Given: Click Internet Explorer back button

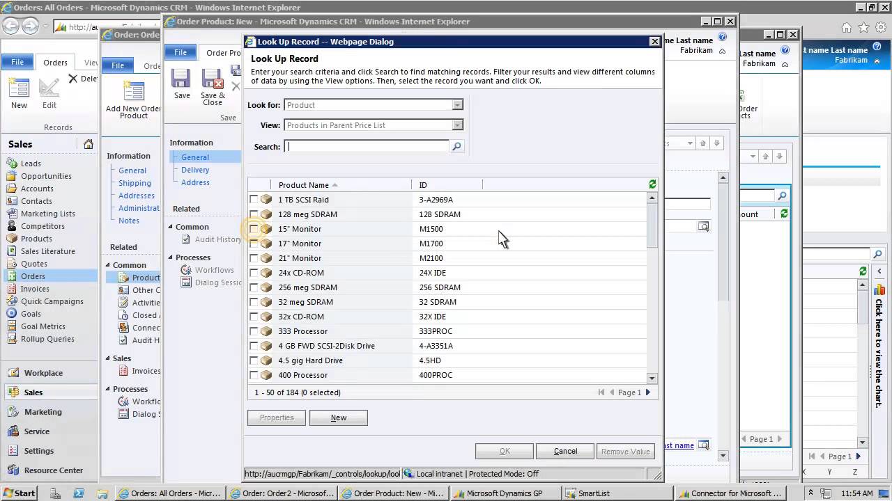Looking at the screenshot, I should click(11, 26).
